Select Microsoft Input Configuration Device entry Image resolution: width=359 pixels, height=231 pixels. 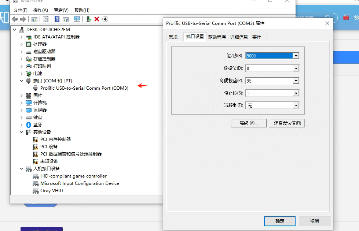(x=80, y=183)
